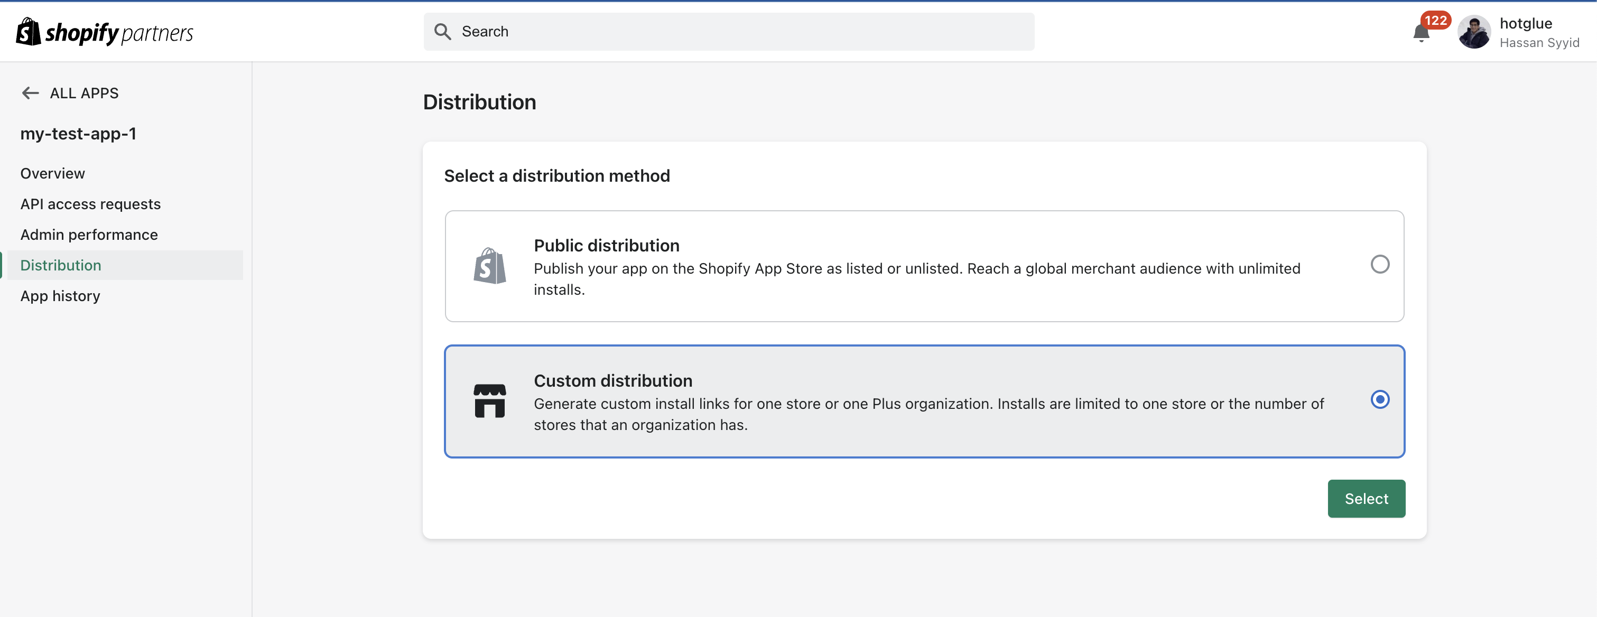Click the storefront icon in Custom distribution
The height and width of the screenshot is (617, 1597).
tap(490, 401)
